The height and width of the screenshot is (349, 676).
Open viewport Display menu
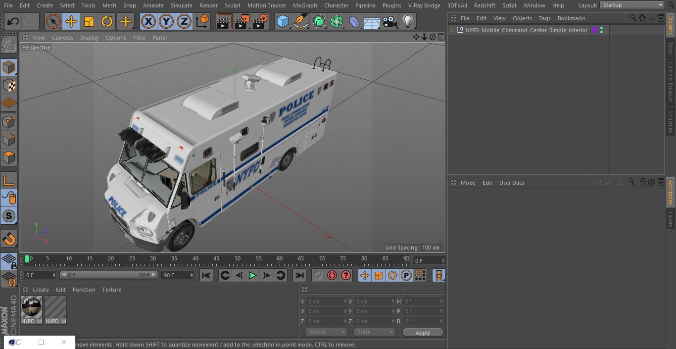click(89, 38)
